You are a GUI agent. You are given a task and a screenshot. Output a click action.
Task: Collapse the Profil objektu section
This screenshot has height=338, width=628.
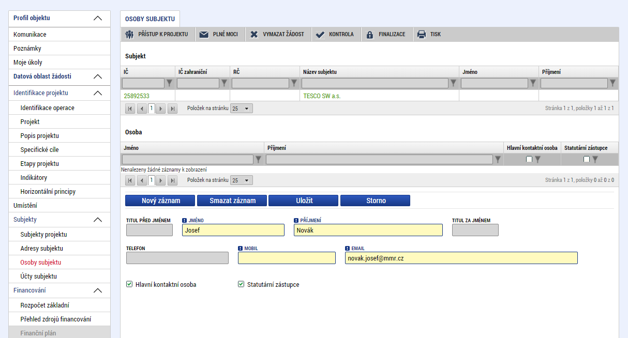click(x=98, y=18)
